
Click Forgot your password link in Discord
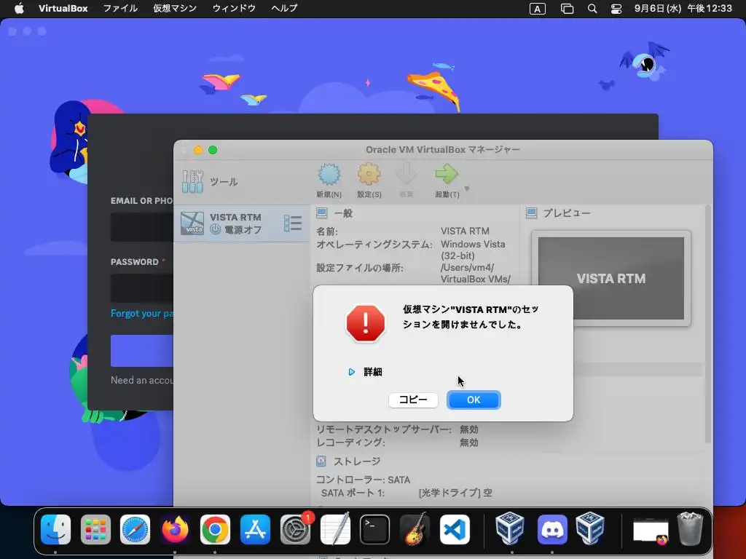[142, 313]
